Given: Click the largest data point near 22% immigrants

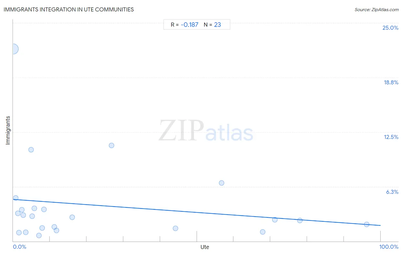Looking at the screenshot, I should (x=13, y=49).
